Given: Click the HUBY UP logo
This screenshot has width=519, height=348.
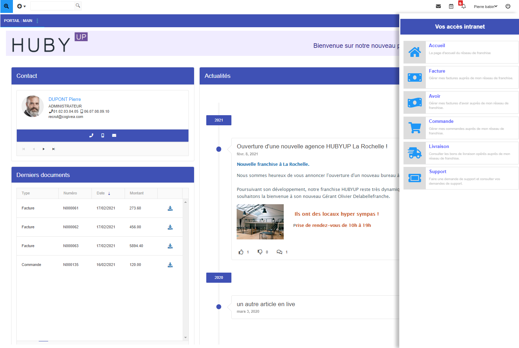Looking at the screenshot, I should pos(50,43).
